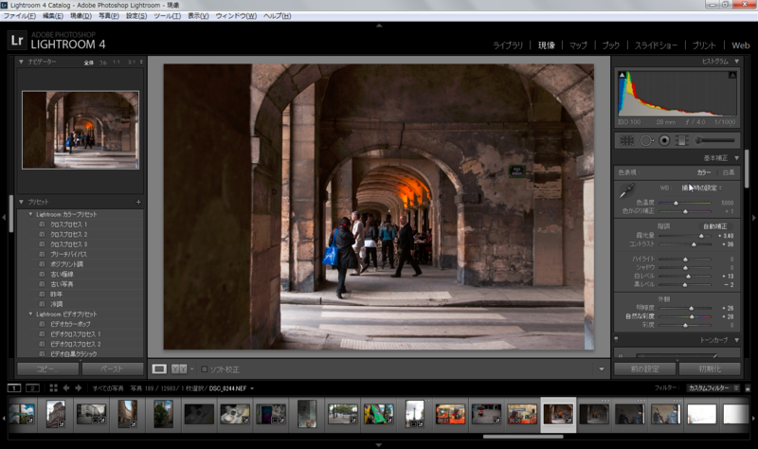This screenshot has width=758, height=449.
Task: Switch to loupe view mode button
Action: pos(159,369)
